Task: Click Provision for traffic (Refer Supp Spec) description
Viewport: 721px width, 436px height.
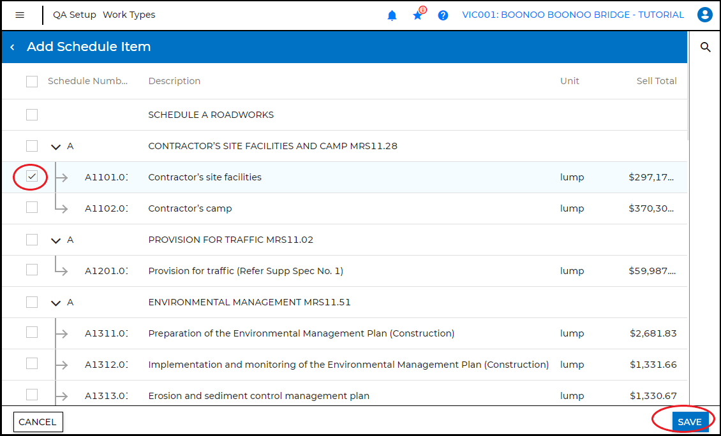Action: [x=246, y=271]
